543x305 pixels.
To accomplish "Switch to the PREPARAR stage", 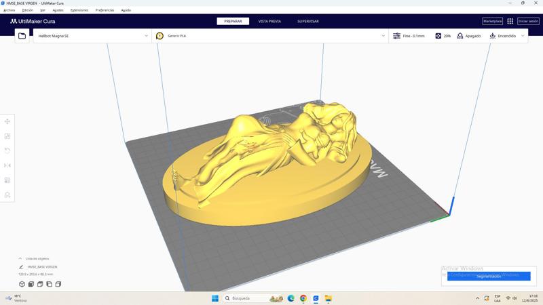I will (x=233, y=22).
